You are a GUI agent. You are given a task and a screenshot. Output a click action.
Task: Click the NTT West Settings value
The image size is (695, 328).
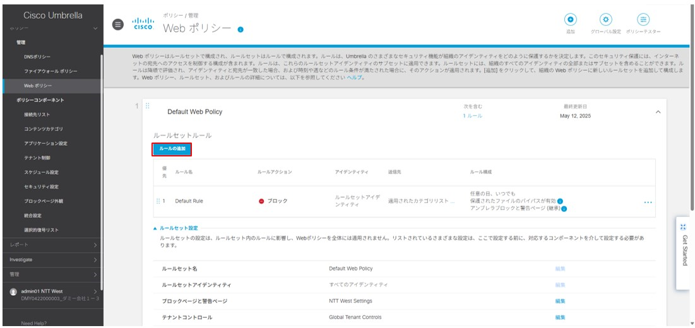tap(350, 301)
